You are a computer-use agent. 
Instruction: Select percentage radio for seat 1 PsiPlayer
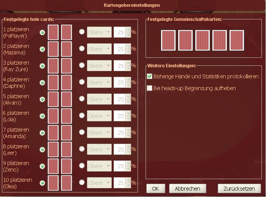point(82,32)
